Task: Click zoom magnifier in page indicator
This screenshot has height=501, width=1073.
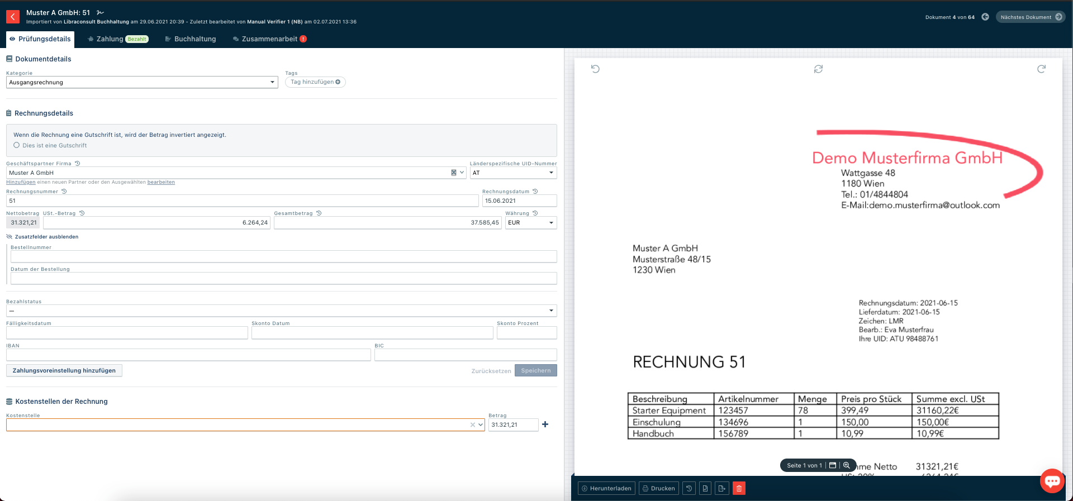Action: point(847,465)
